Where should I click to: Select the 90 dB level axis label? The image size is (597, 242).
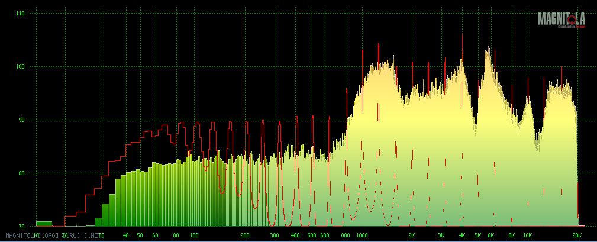click(x=21, y=120)
